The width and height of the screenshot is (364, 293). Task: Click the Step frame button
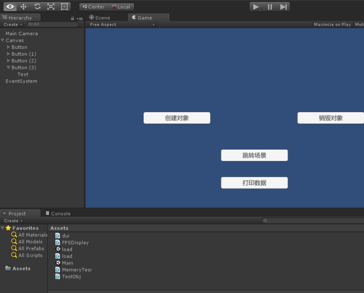pyautogui.click(x=283, y=7)
